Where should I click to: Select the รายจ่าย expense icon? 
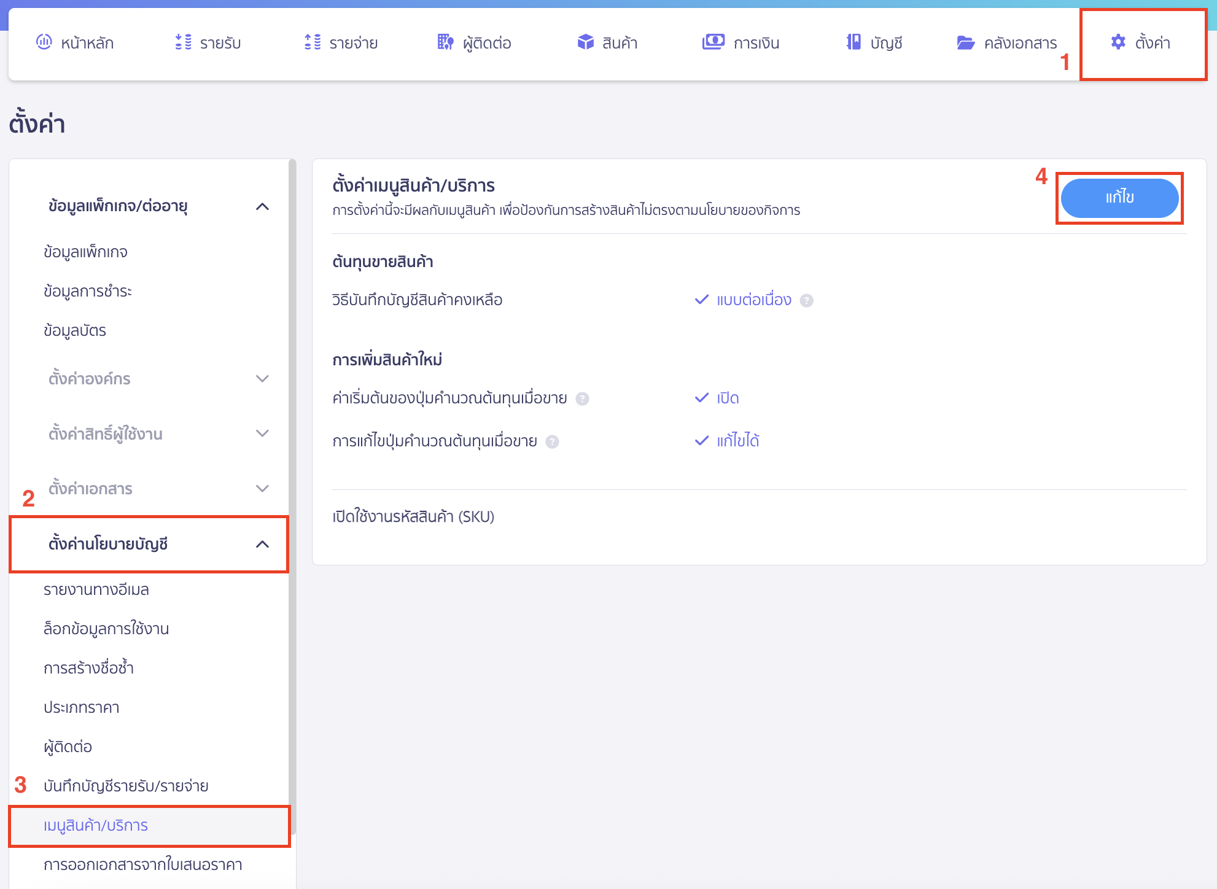click(313, 42)
